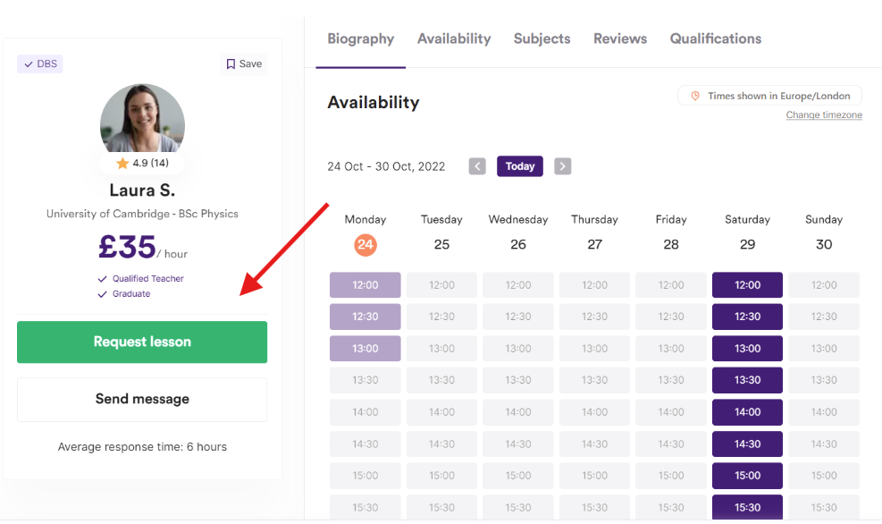Click the Send message button
This screenshot has height=524, width=882.
(x=142, y=400)
